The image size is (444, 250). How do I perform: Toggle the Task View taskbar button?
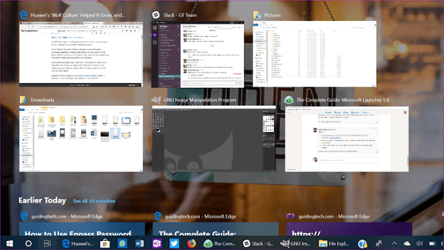(47, 243)
